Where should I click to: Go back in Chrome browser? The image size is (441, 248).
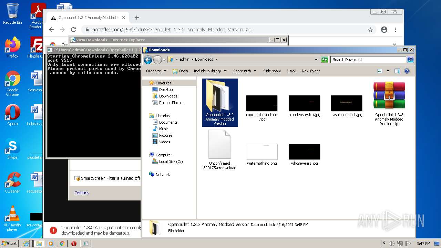coord(51,30)
